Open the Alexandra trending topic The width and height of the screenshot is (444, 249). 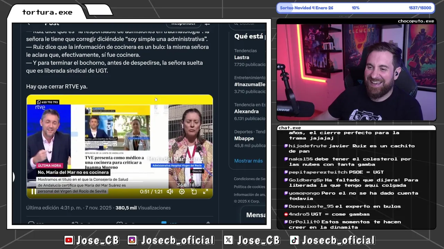click(246, 111)
